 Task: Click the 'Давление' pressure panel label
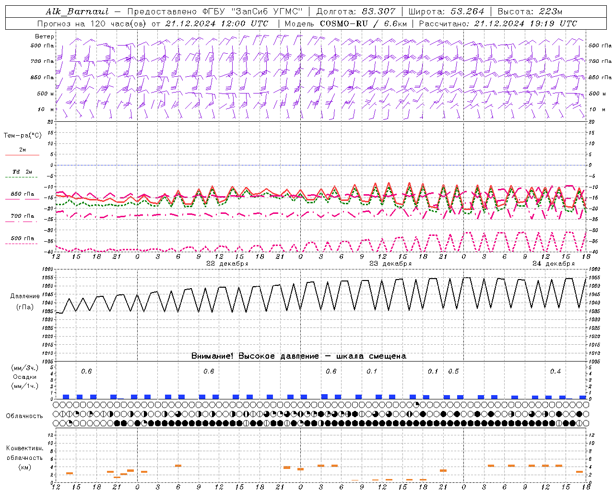click(x=24, y=296)
